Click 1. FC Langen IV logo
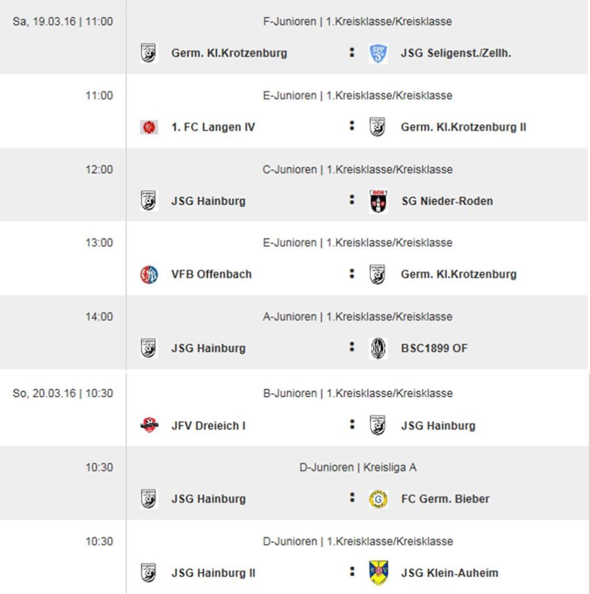Screen dimensions: 590x594 (x=149, y=127)
